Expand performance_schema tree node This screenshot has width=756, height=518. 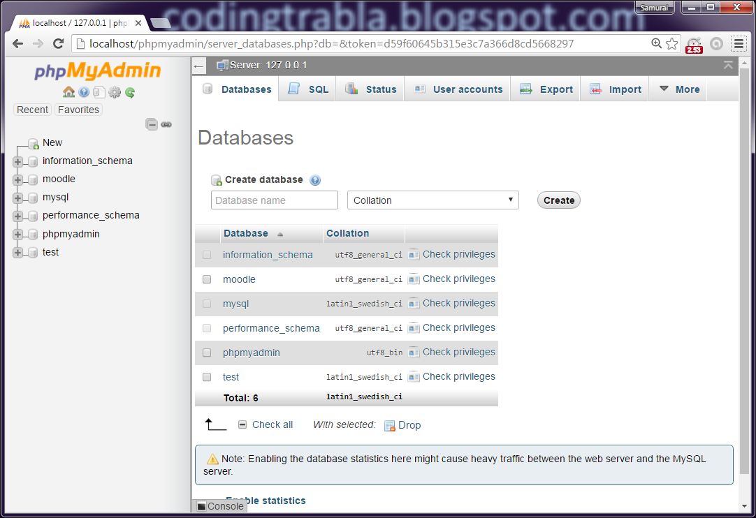click(x=18, y=216)
